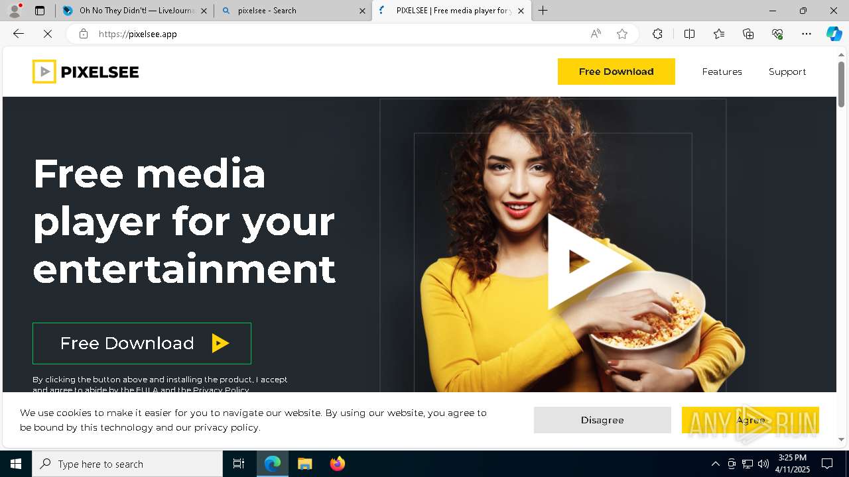
Task: Open the Support menu link
Action: click(787, 72)
